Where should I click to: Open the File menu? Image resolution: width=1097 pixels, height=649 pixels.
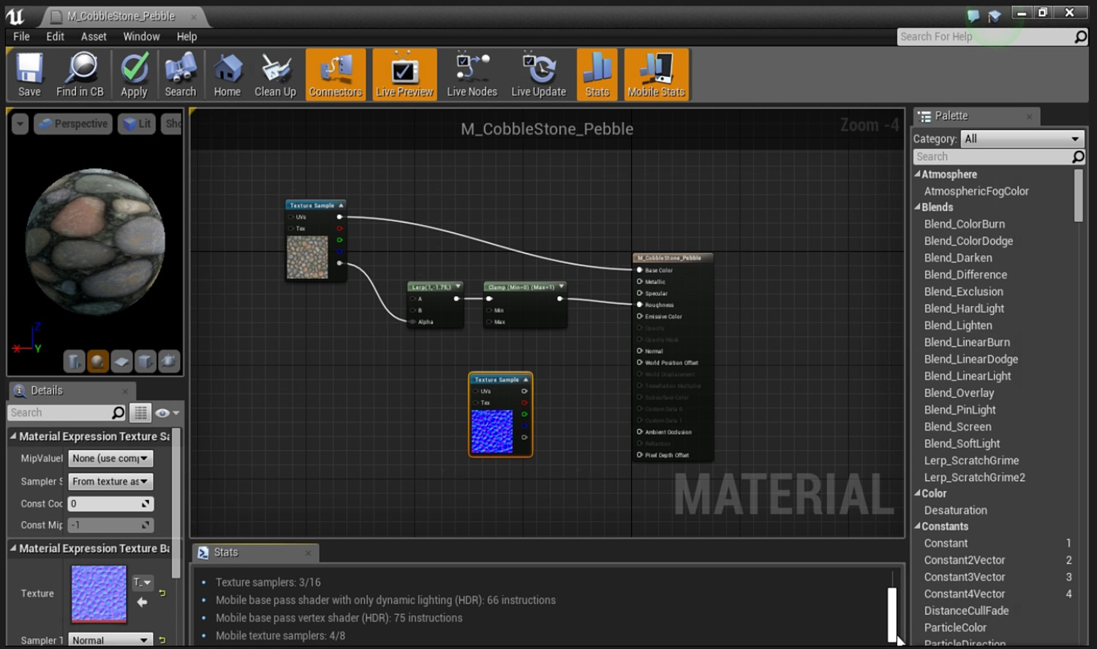pos(22,37)
